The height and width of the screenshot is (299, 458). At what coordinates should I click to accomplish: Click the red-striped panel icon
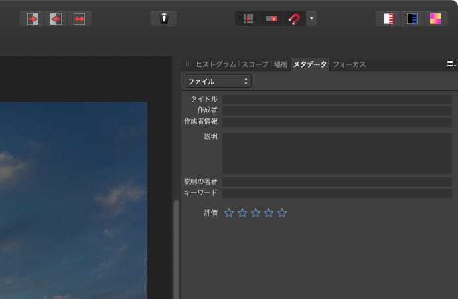tap(389, 19)
